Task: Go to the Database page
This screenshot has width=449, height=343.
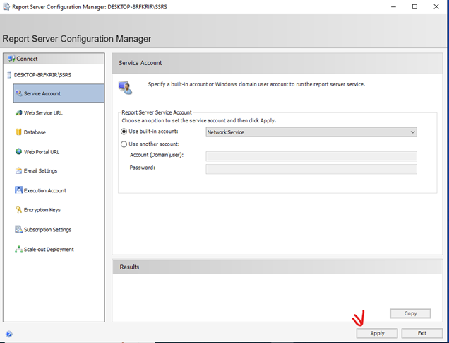Action: click(x=35, y=132)
